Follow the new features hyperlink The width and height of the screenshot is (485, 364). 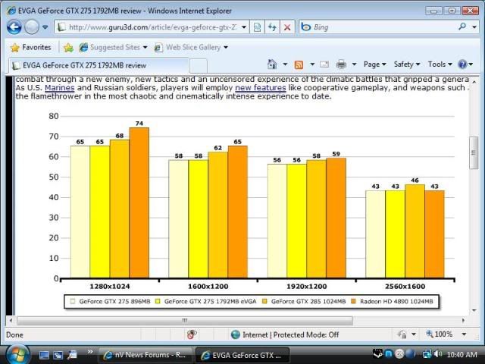(x=261, y=88)
